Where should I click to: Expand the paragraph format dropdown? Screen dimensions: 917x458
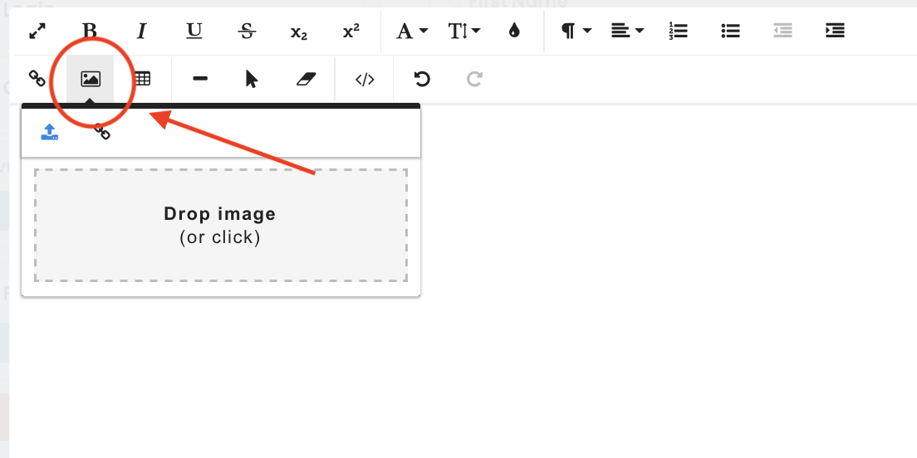(x=576, y=32)
